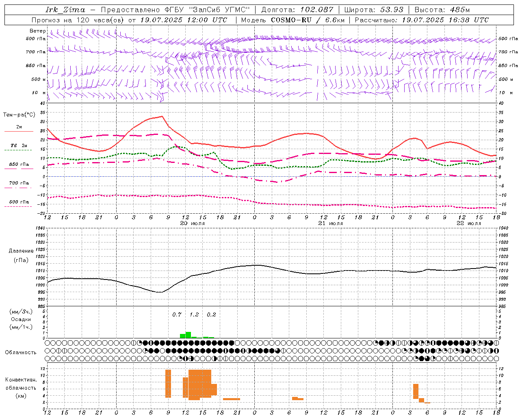Click the (гПа) unit label under Давление
This screenshot has width=520, height=416.
coord(21,260)
